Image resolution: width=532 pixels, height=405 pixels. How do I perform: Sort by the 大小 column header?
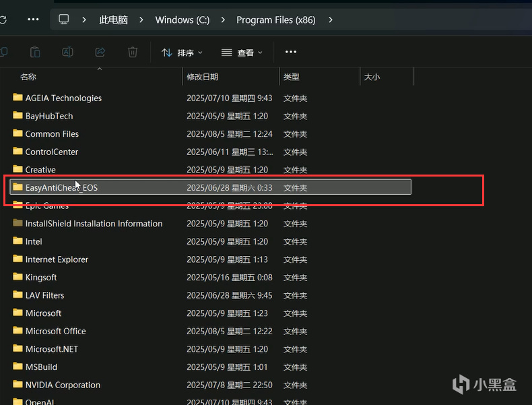coord(372,77)
